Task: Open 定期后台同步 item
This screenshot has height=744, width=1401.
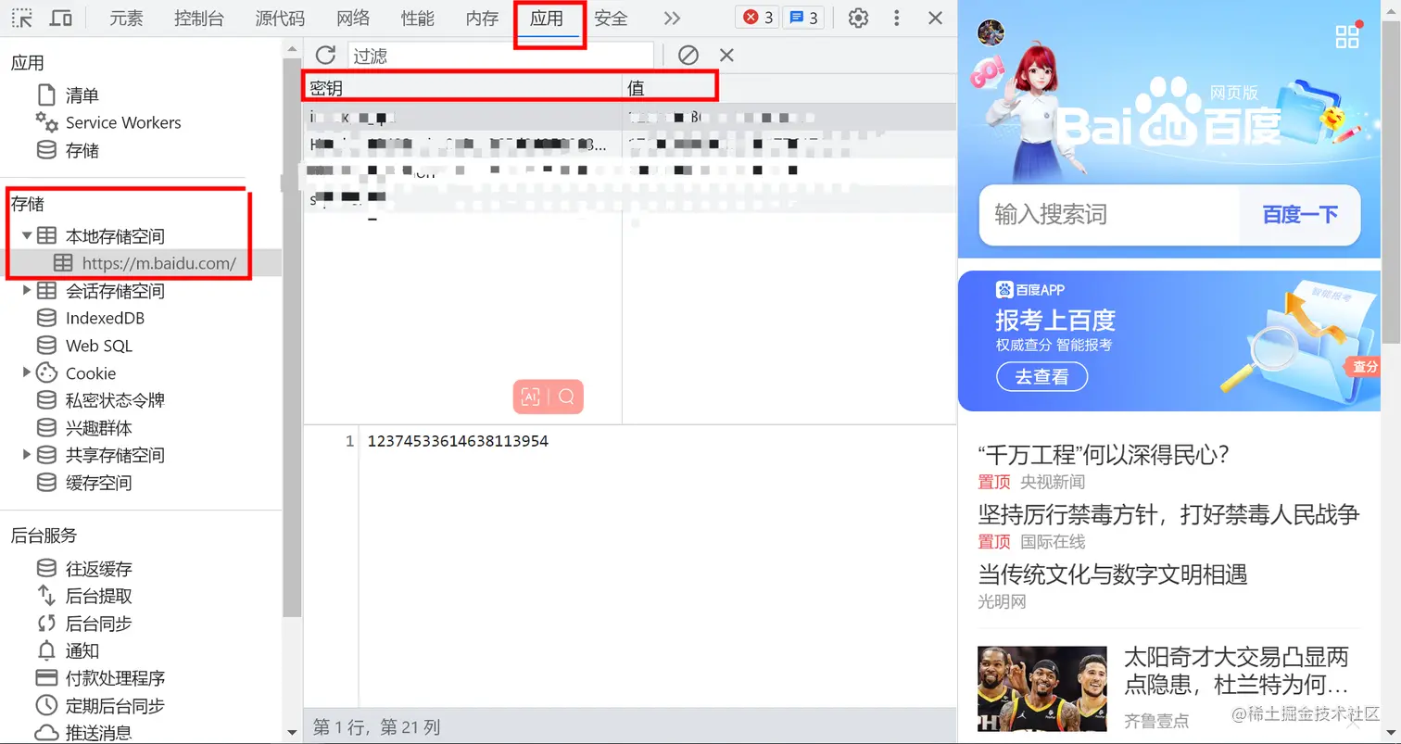Action: (115, 705)
